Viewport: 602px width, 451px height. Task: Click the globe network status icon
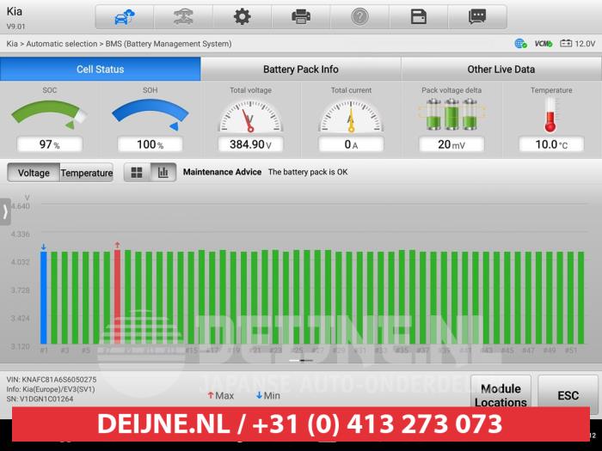tap(520, 44)
